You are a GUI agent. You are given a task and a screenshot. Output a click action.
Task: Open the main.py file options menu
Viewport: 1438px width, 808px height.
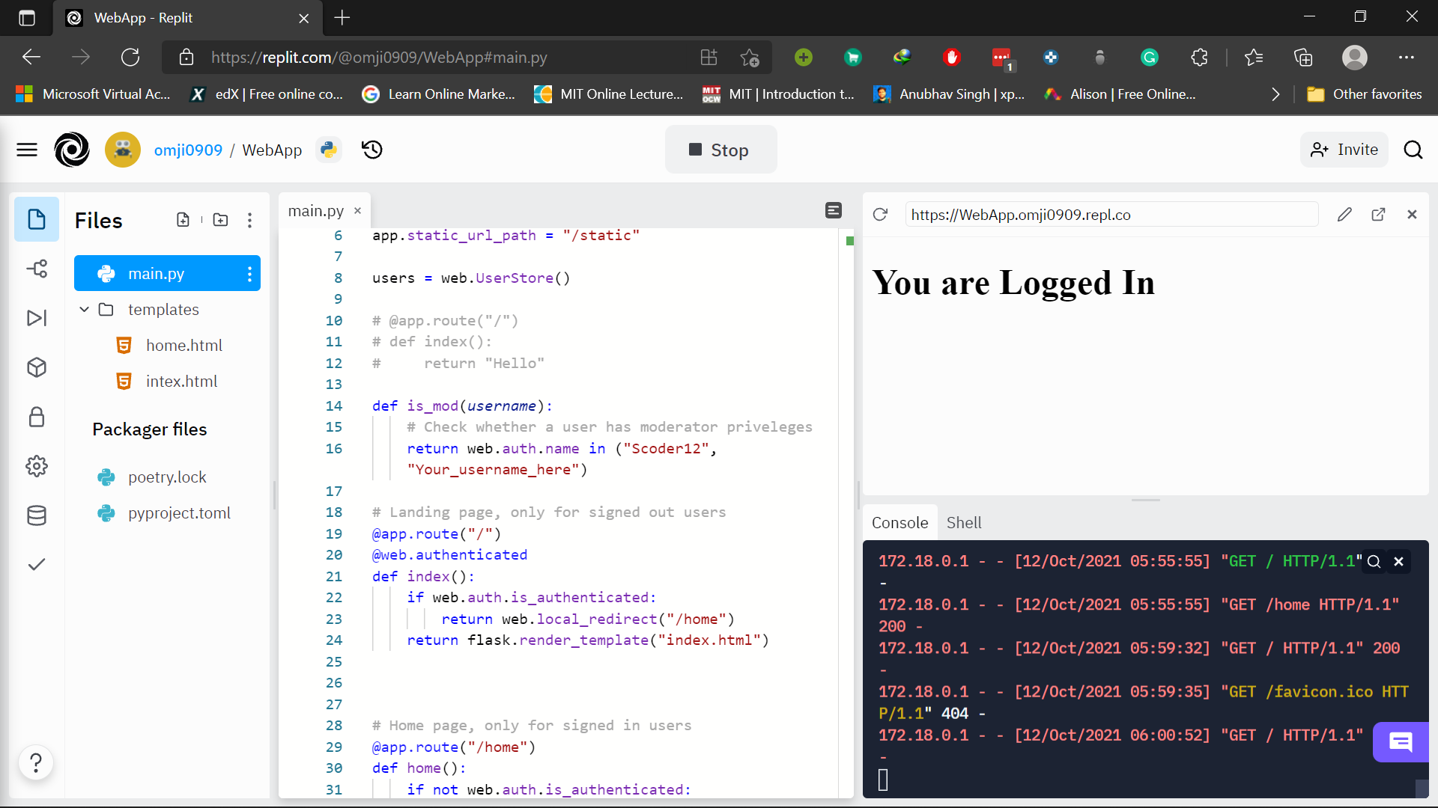(x=249, y=274)
